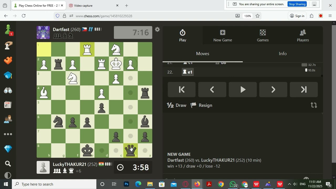Open the Social friends icon
The height and width of the screenshot is (189, 336).
[8, 120]
